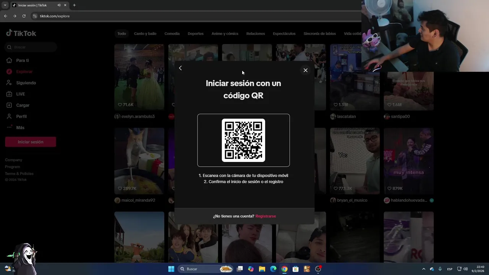The height and width of the screenshot is (275, 489).
Task: Expand the Terms & Policies footer section
Action: [19, 174]
